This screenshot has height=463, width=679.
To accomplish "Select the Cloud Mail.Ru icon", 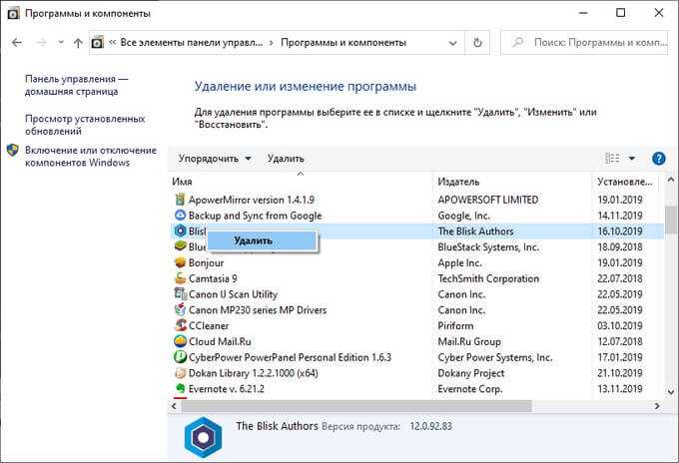I will coord(180,341).
